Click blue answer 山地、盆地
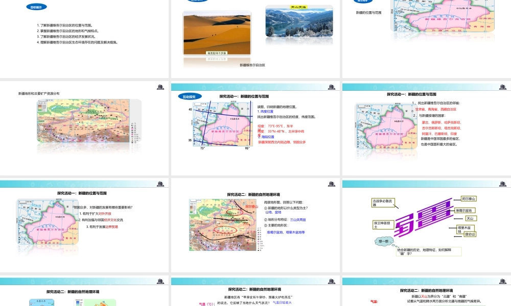The height and width of the screenshot is (306, 511). tap(273, 212)
